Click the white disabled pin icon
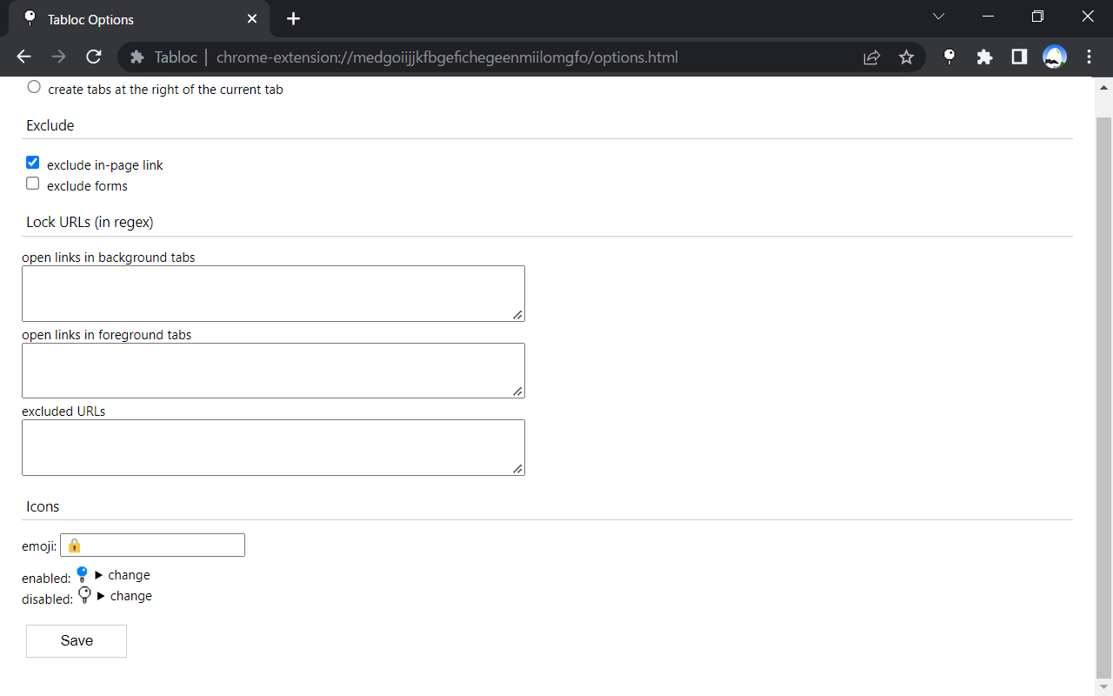Viewport: 1113px width, 696px height. pyautogui.click(x=84, y=595)
